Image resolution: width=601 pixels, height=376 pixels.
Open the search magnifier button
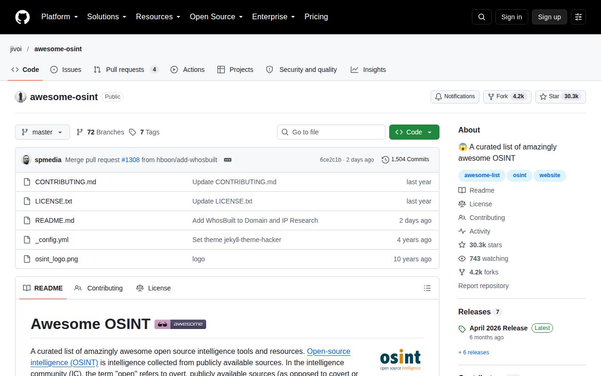tap(481, 17)
